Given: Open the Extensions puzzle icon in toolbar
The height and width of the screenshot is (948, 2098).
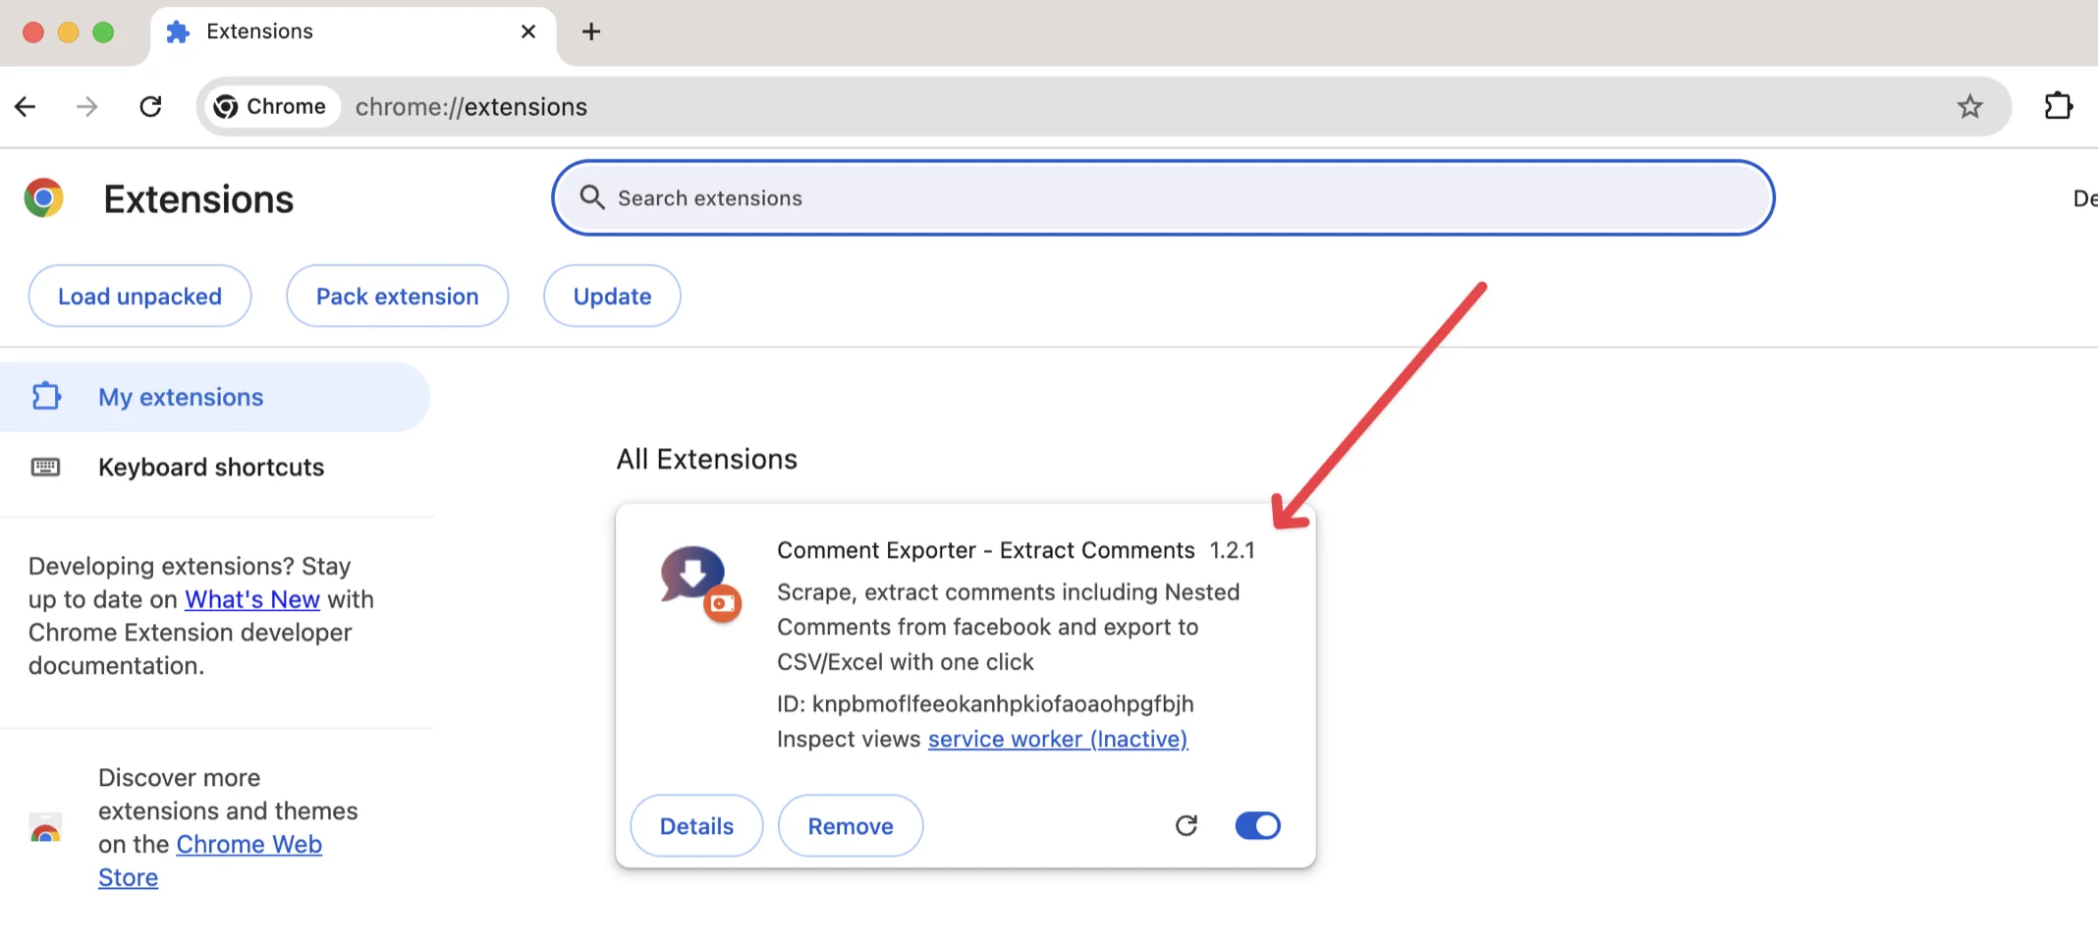Looking at the screenshot, I should click(2058, 106).
